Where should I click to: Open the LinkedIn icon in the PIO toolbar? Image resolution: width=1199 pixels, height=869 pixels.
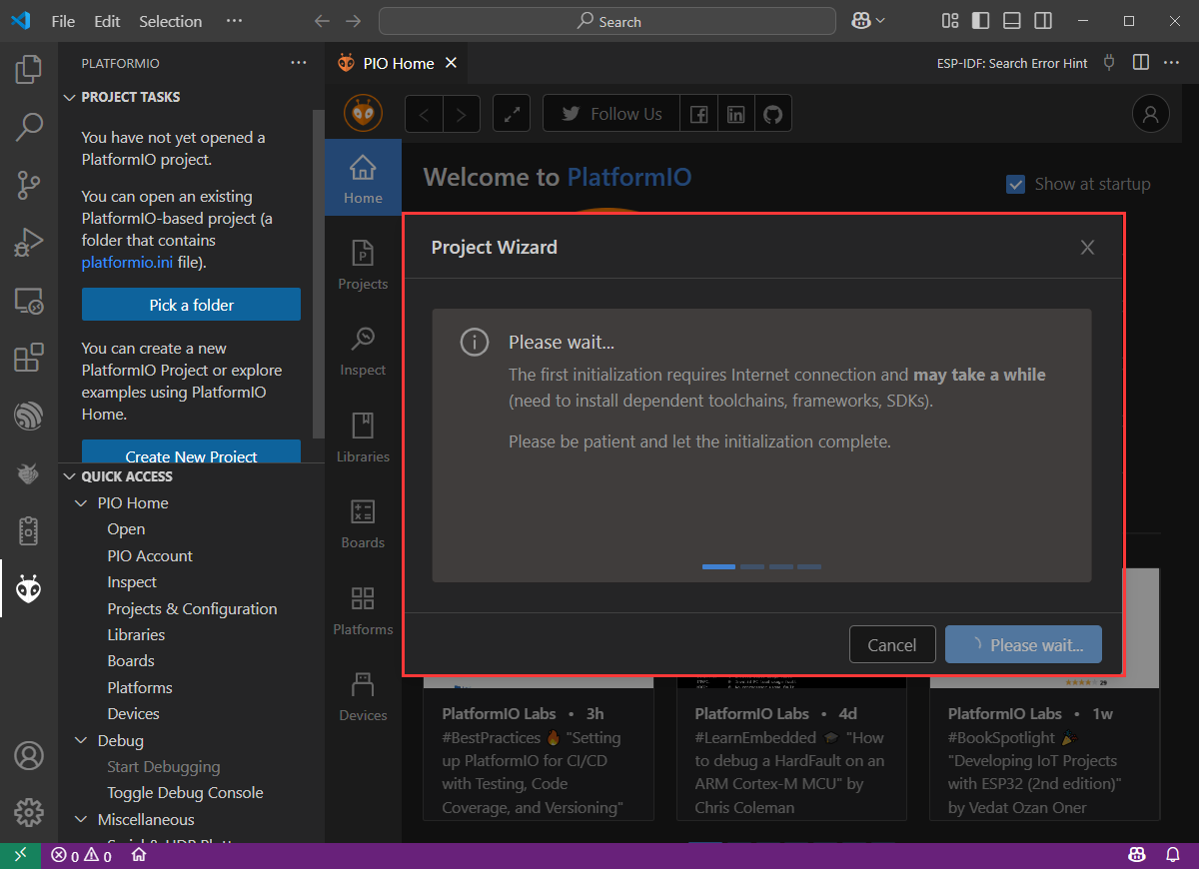point(735,114)
